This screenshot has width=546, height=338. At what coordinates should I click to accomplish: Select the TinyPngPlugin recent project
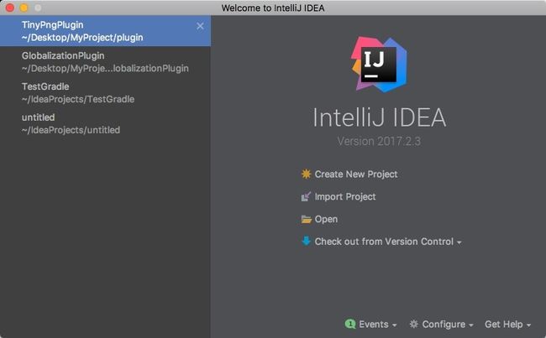click(x=105, y=31)
